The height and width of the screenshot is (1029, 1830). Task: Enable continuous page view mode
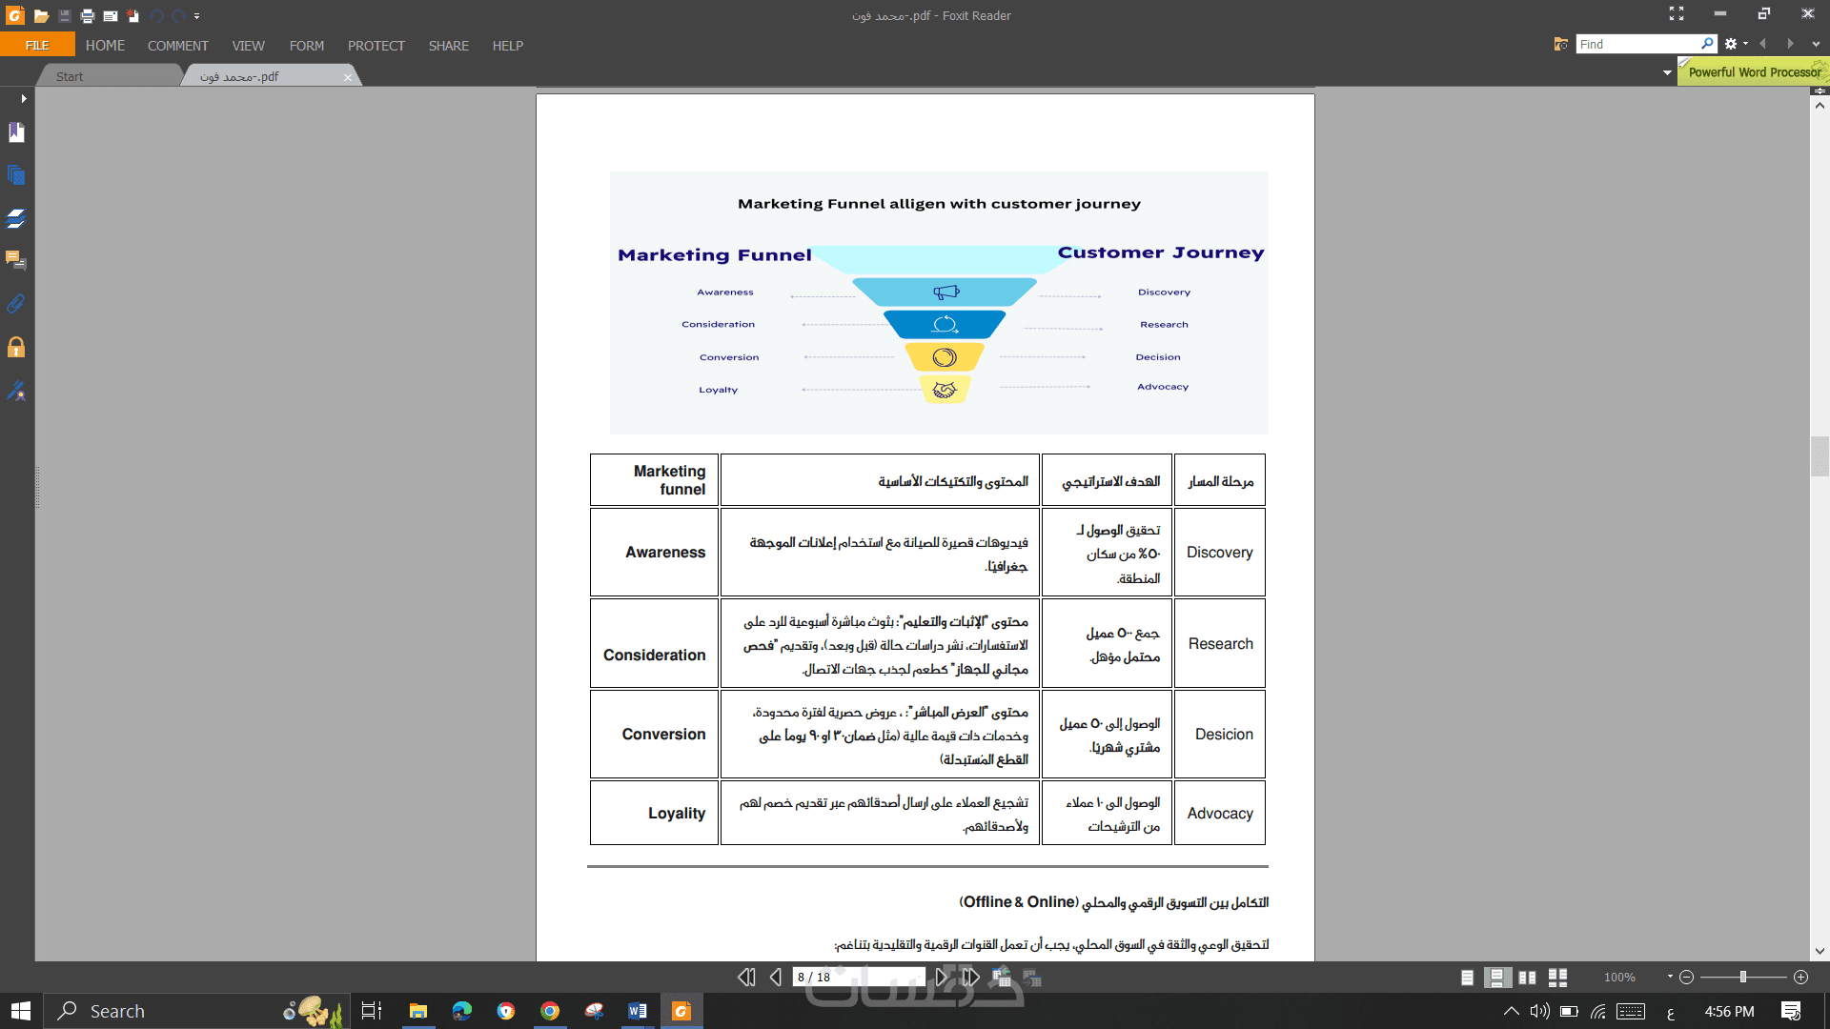[1497, 977]
